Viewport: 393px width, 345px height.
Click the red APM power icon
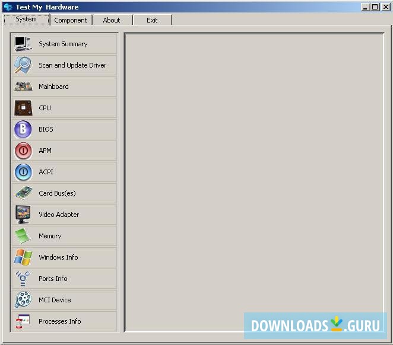23,151
